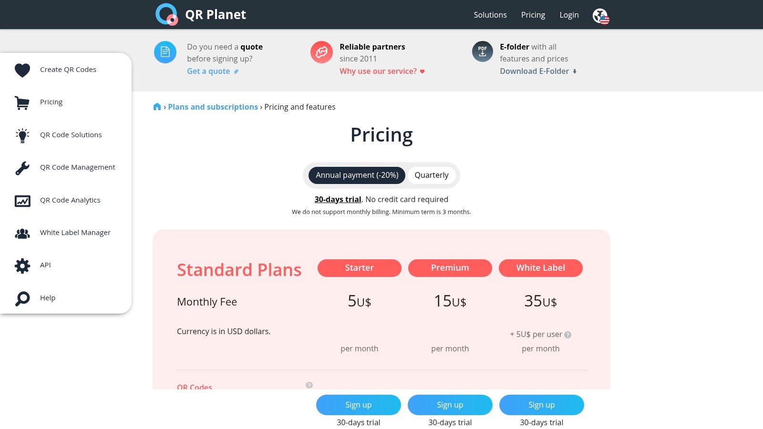Click the White Label Manager people icon

click(22, 233)
